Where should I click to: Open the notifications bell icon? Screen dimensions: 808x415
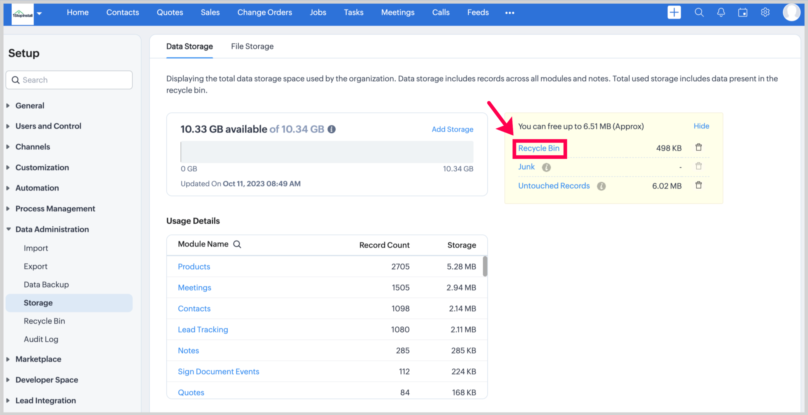pyautogui.click(x=721, y=12)
